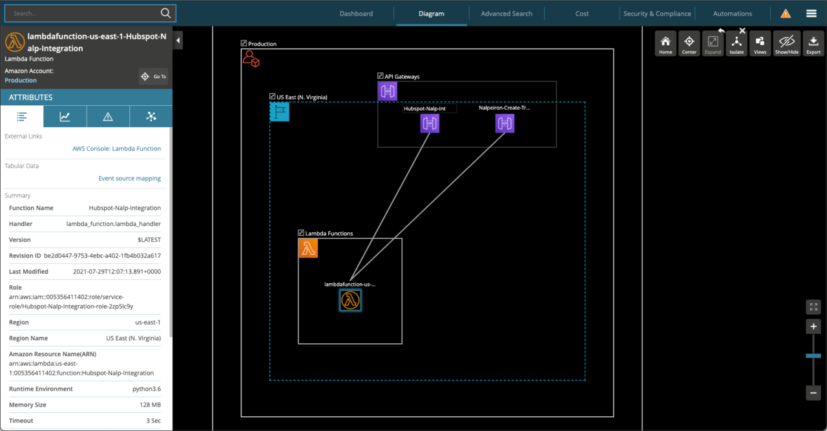Toggle the Production group checkbox
Viewport: 827px width, 431px height.
point(244,43)
